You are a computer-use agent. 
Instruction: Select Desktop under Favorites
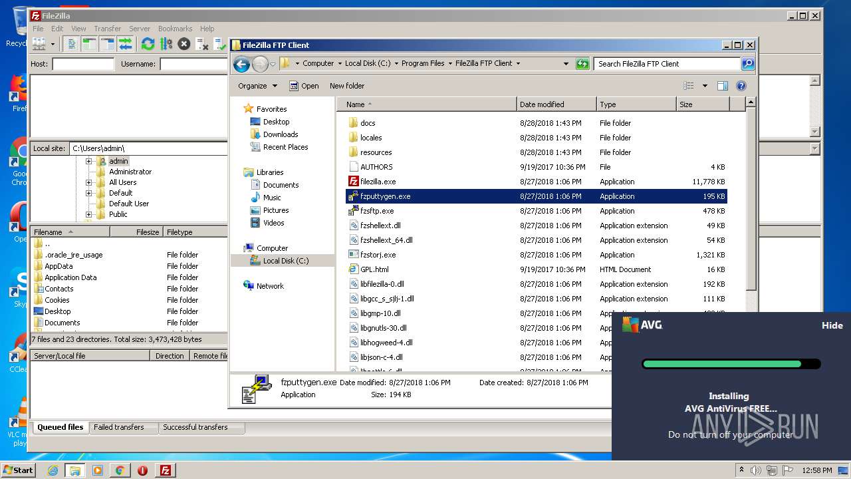(x=276, y=122)
